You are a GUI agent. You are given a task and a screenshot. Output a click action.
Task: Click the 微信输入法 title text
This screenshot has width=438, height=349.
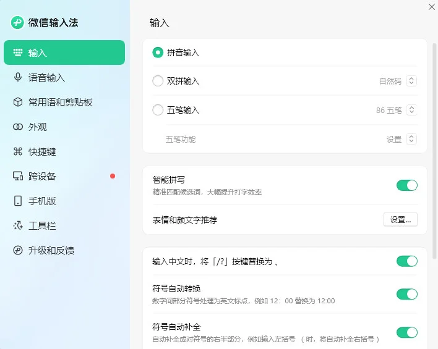coord(53,23)
